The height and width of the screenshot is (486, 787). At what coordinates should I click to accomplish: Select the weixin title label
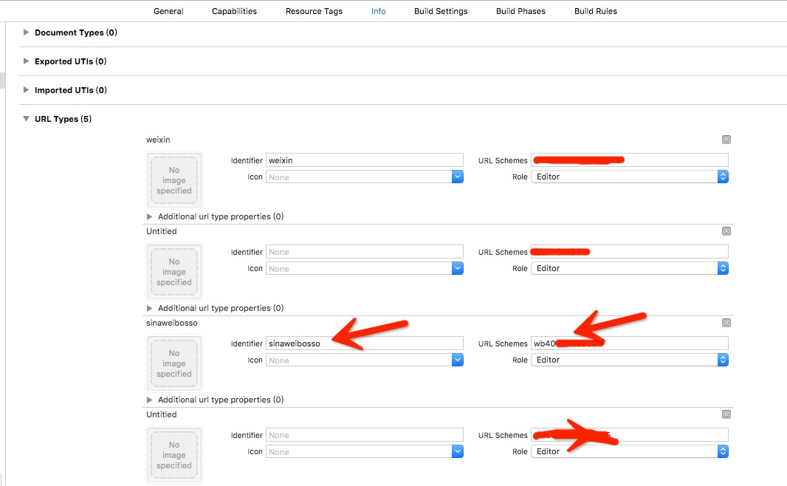click(x=158, y=140)
